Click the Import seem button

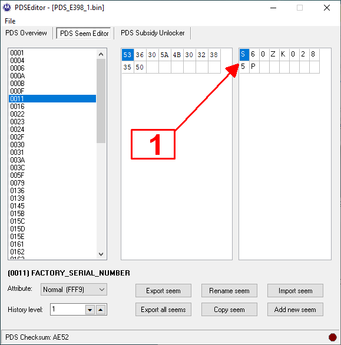pyautogui.click(x=295, y=291)
